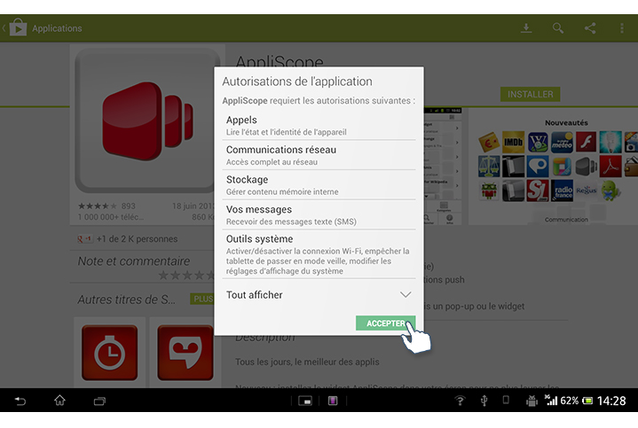Tap the system clock showing 14:28
The width and height of the screenshot is (638, 428).
(611, 401)
